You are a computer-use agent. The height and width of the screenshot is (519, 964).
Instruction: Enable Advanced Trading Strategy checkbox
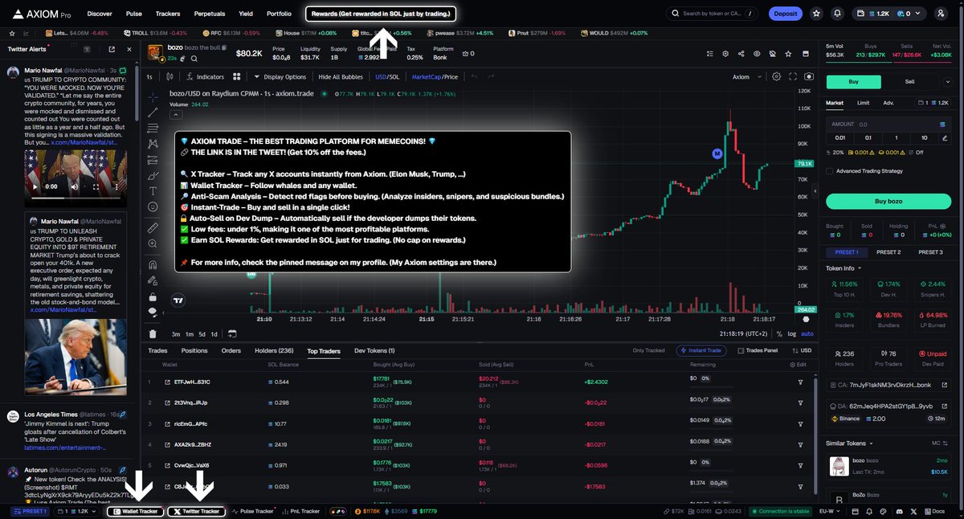(830, 170)
